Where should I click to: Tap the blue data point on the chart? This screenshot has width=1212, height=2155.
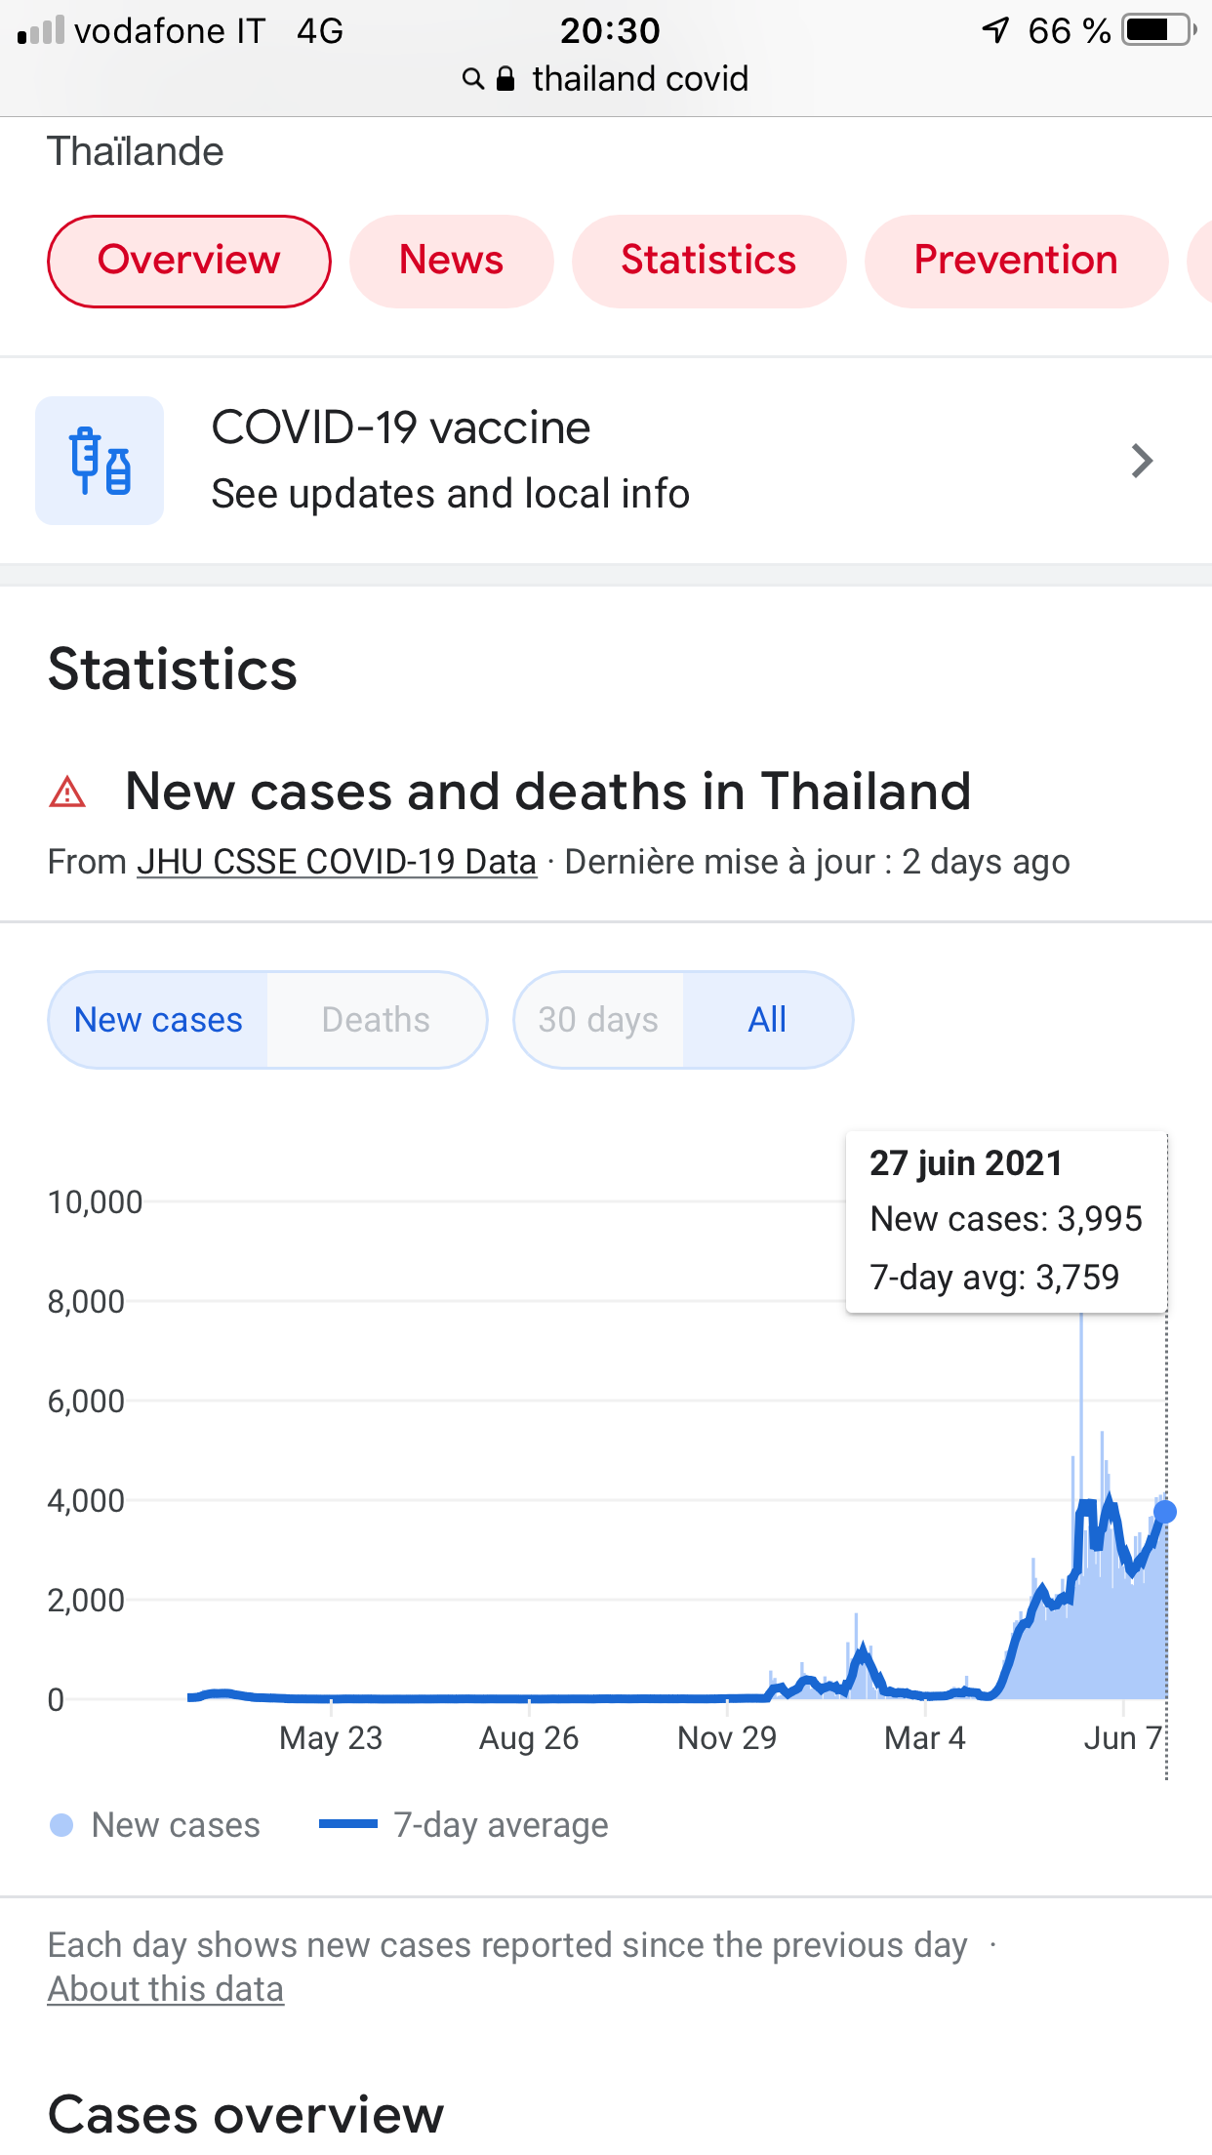click(1165, 1512)
